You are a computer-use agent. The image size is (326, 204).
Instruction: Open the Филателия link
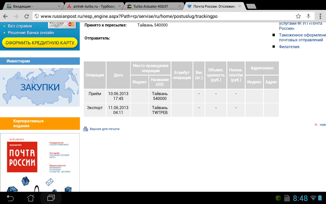(289, 47)
